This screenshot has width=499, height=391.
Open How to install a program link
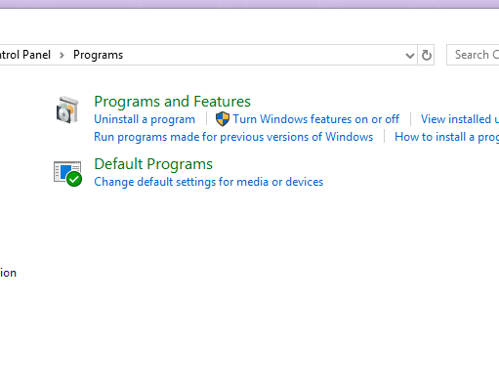click(x=446, y=137)
